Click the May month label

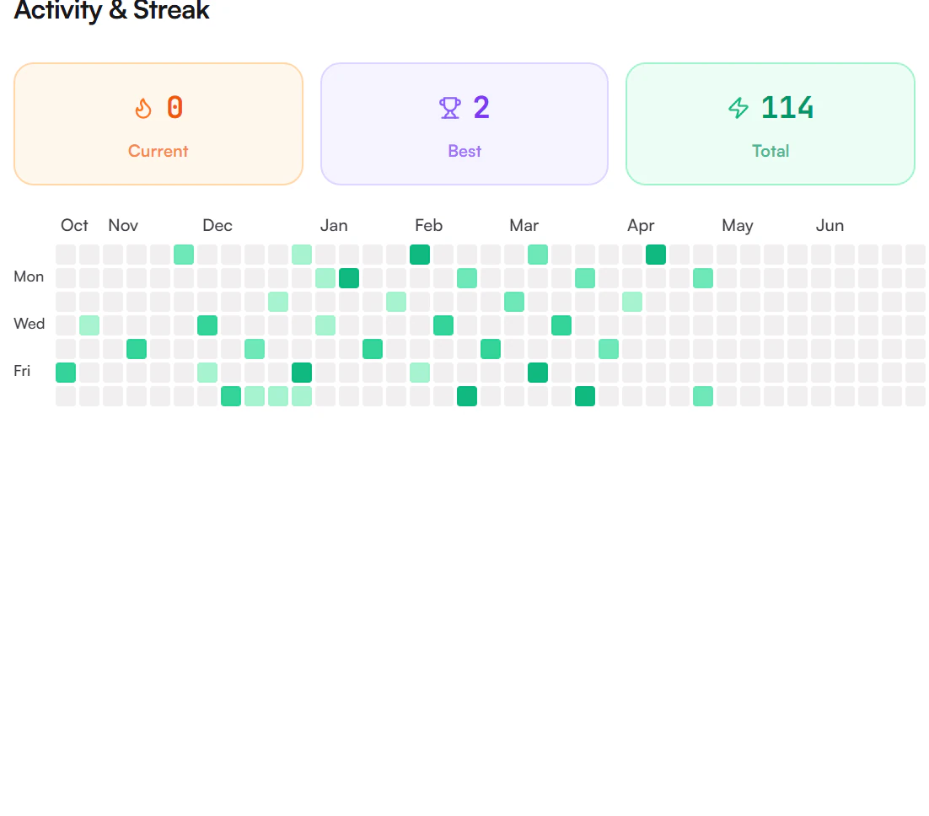(737, 225)
